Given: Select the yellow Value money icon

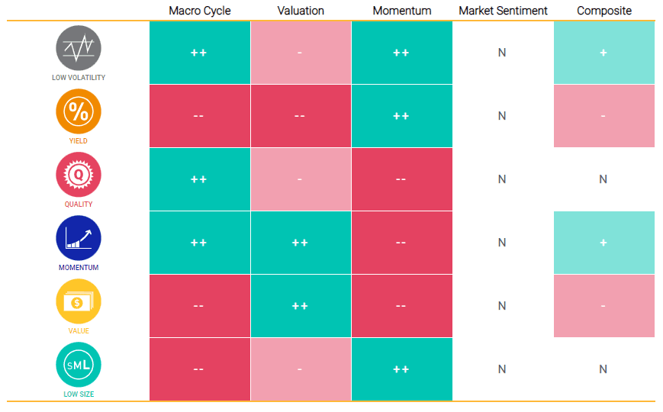Looking at the screenshot, I should point(79,301).
